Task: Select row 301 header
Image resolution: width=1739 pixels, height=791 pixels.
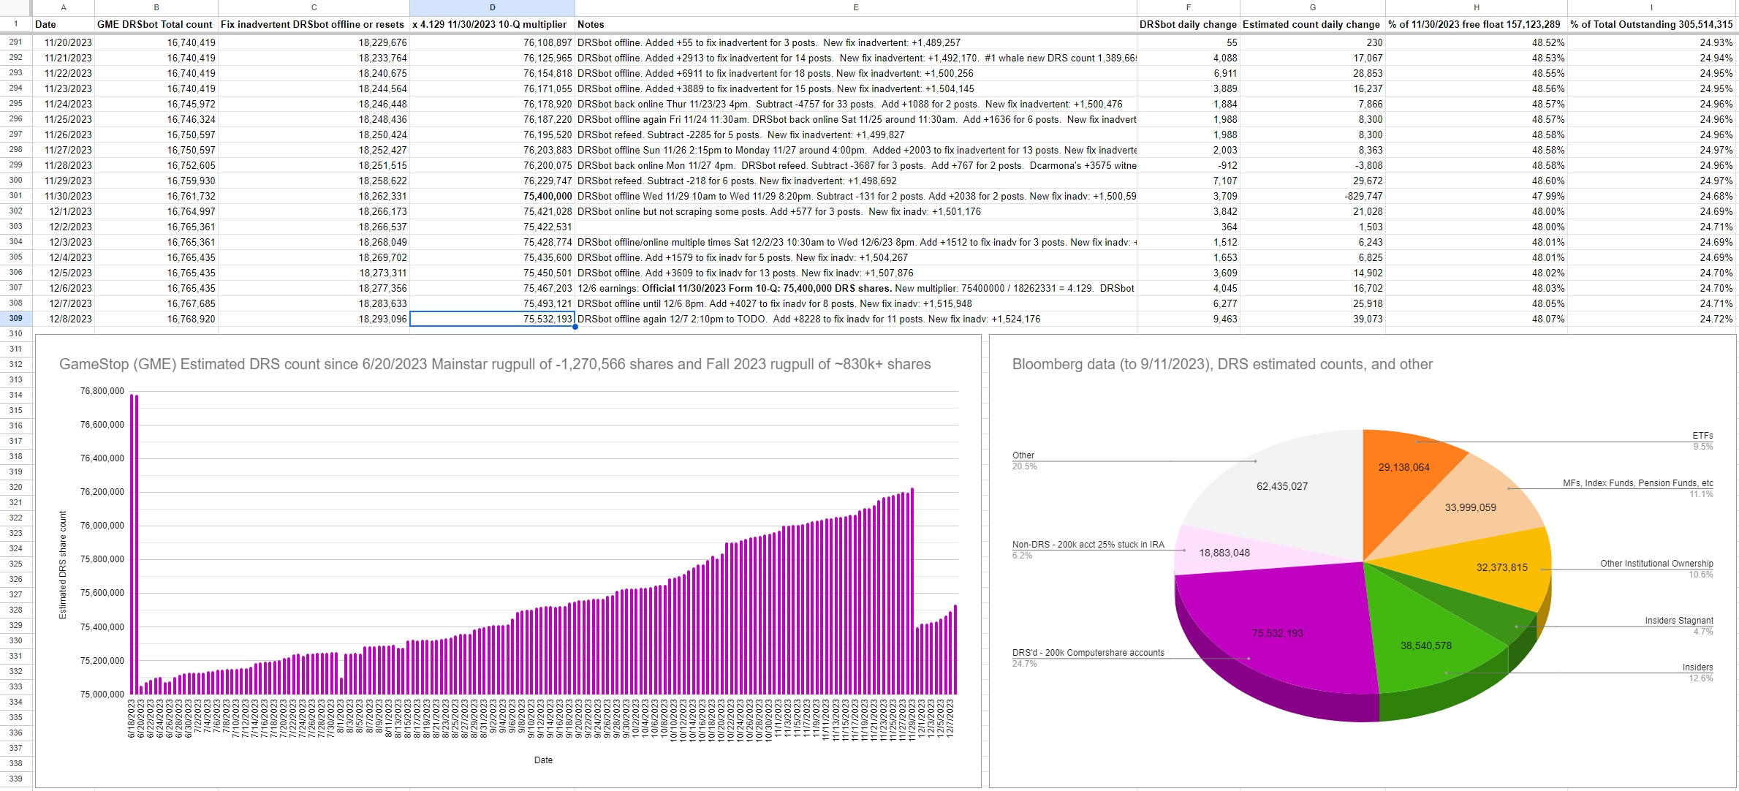Action: [16, 196]
